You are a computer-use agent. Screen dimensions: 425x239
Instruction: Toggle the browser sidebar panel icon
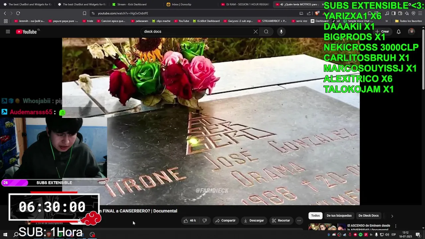coord(393,13)
